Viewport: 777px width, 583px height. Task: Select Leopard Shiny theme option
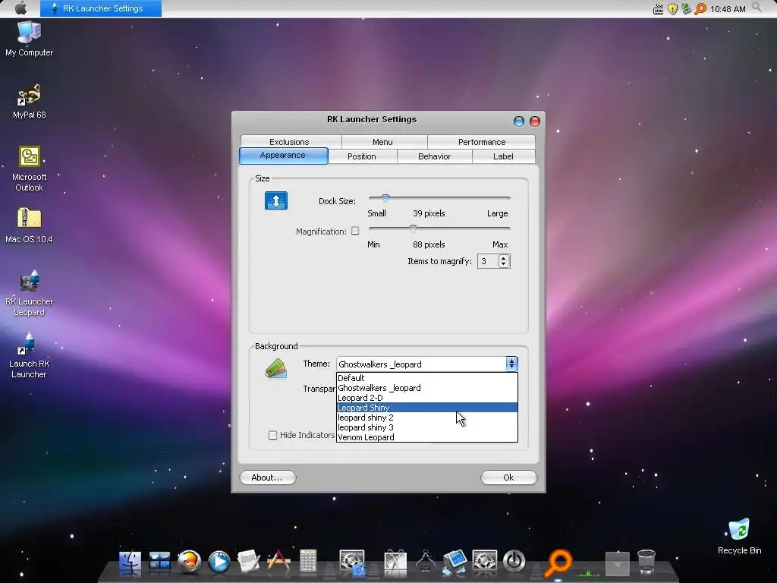tap(426, 408)
